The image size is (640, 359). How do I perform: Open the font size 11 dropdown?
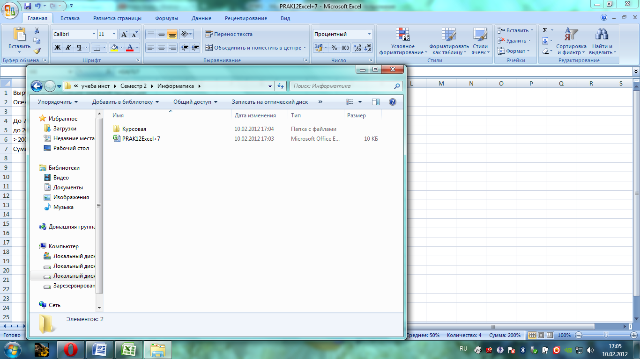pos(114,34)
